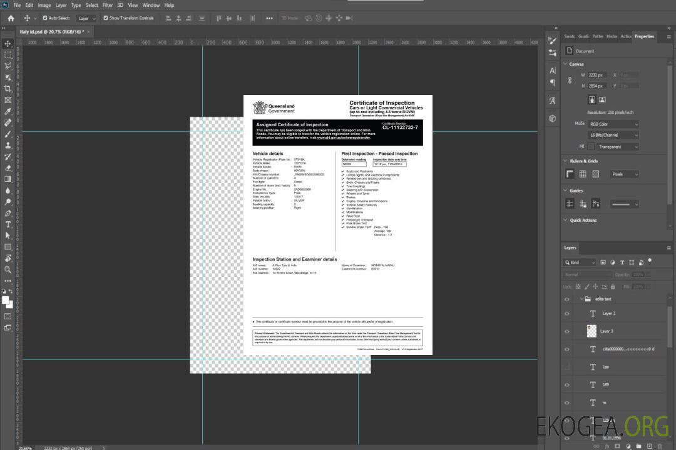Select the Clone Stamp tool

click(8, 145)
